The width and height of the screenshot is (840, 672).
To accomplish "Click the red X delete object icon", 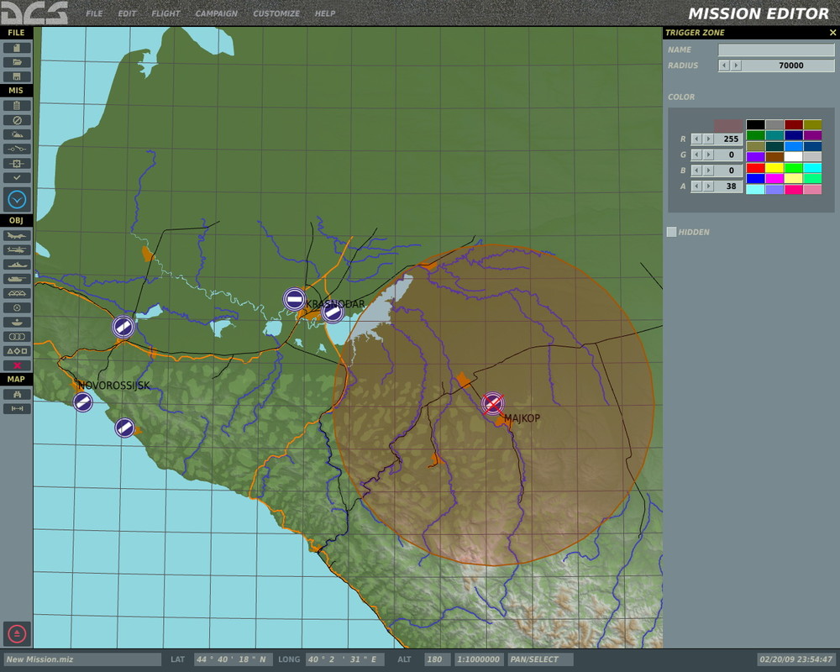I will tap(17, 365).
